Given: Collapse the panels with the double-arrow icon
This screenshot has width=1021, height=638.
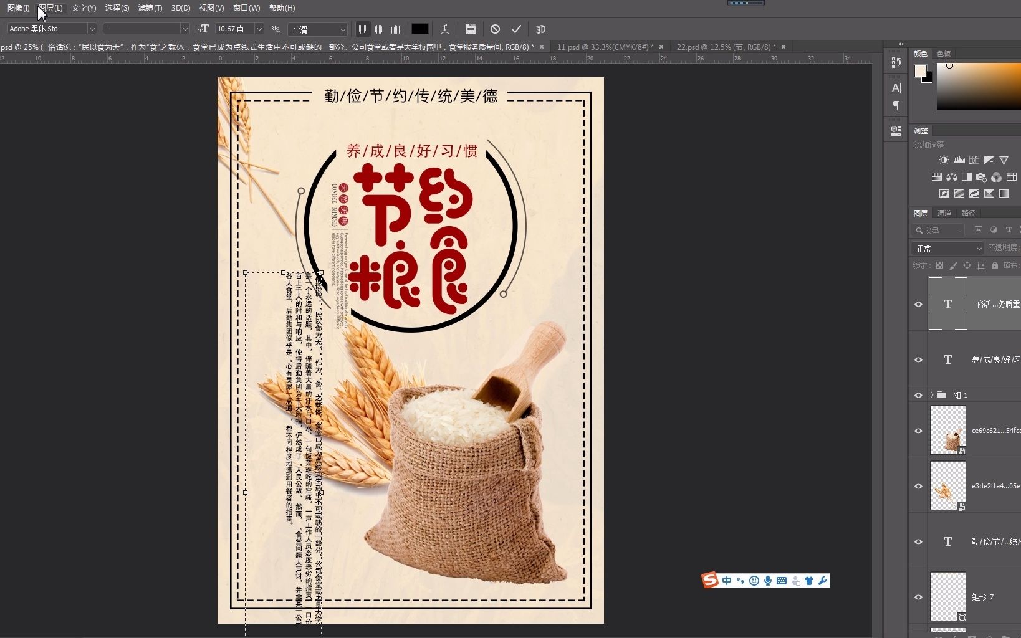Looking at the screenshot, I should [901, 44].
